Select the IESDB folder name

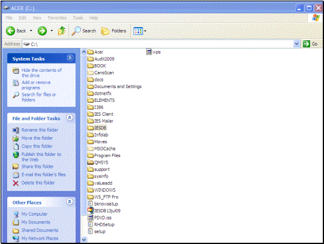click(x=100, y=128)
